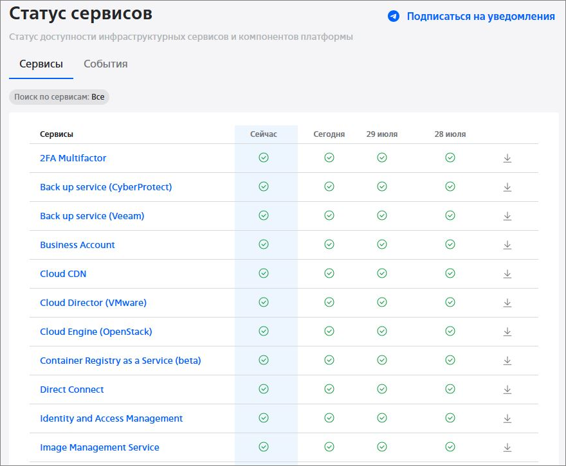566x466 pixels.
Task: Open Identity and Access Management link
Action: [x=111, y=418]
